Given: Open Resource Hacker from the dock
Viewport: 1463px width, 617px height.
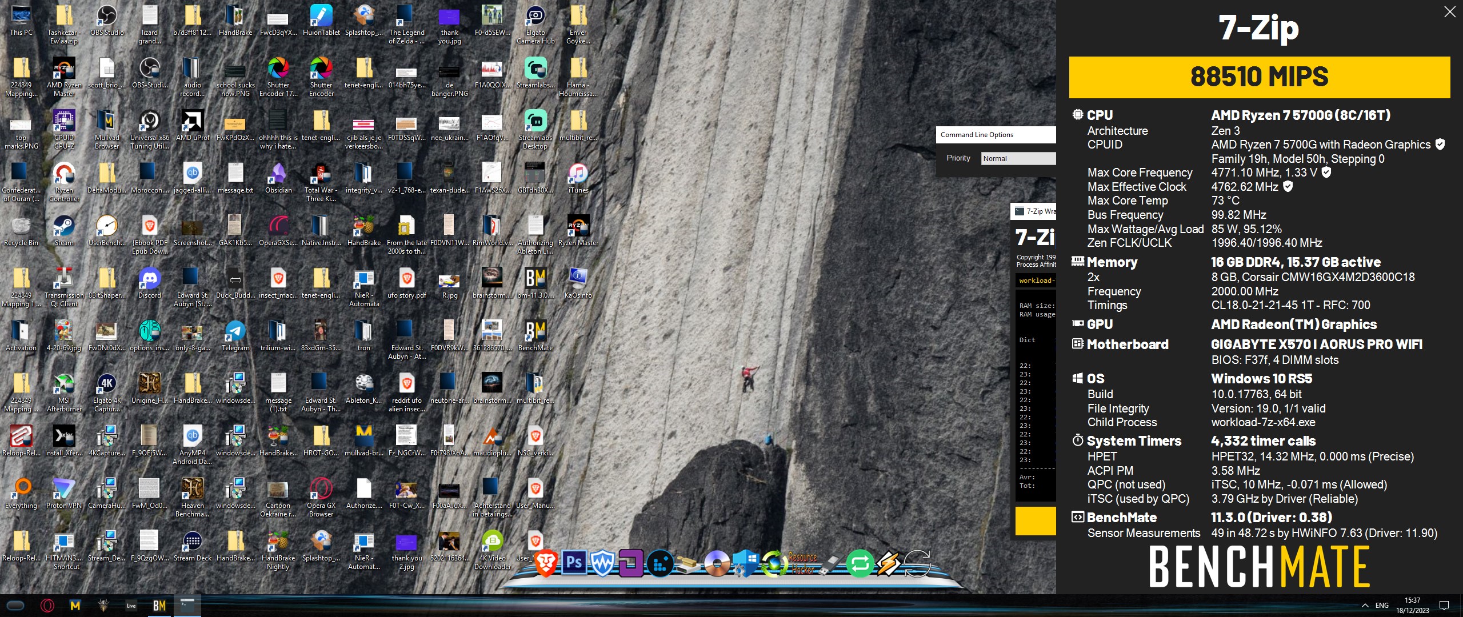Looking at the screenshot, I should tap(802, 564).
